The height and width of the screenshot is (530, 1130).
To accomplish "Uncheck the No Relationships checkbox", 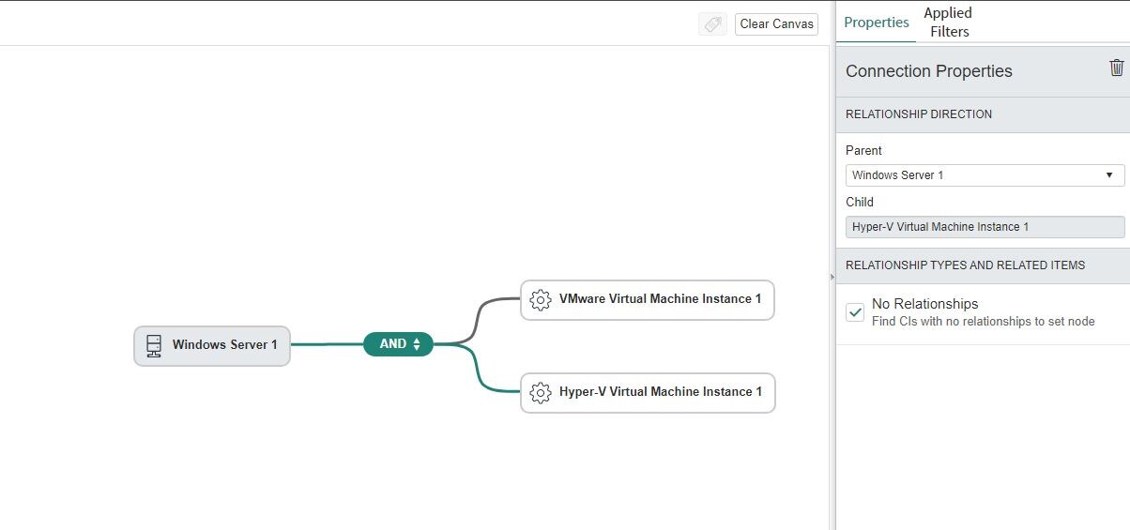I will [x=855, y=312].
